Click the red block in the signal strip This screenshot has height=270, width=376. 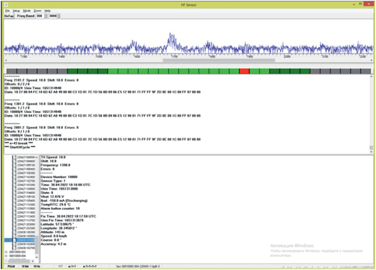coord(244,71)
